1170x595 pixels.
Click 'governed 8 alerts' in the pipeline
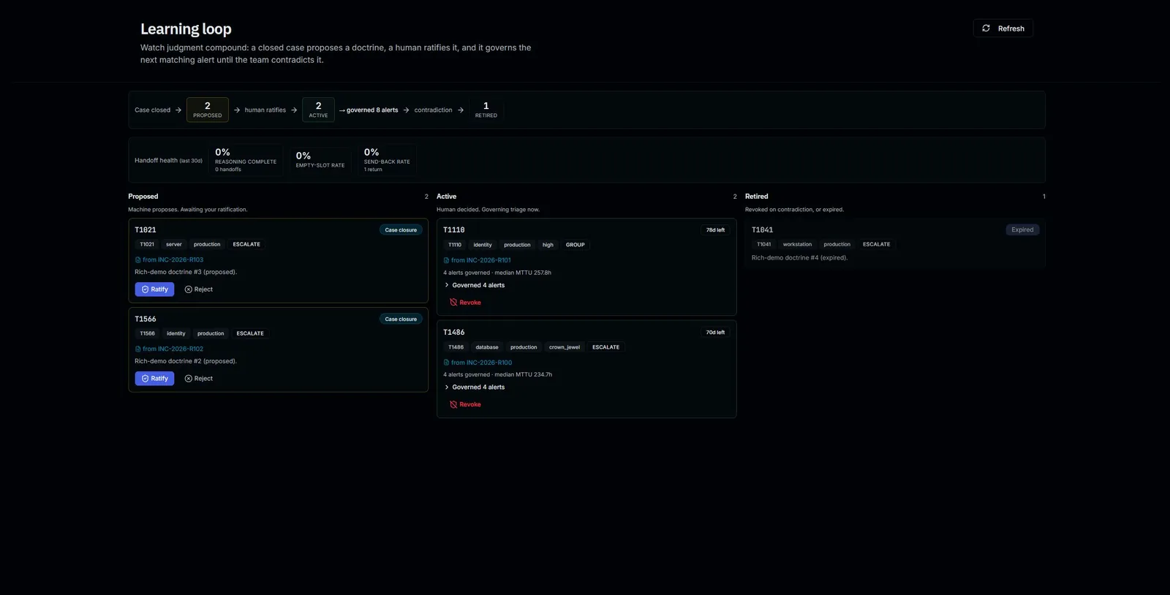point(372,110)
